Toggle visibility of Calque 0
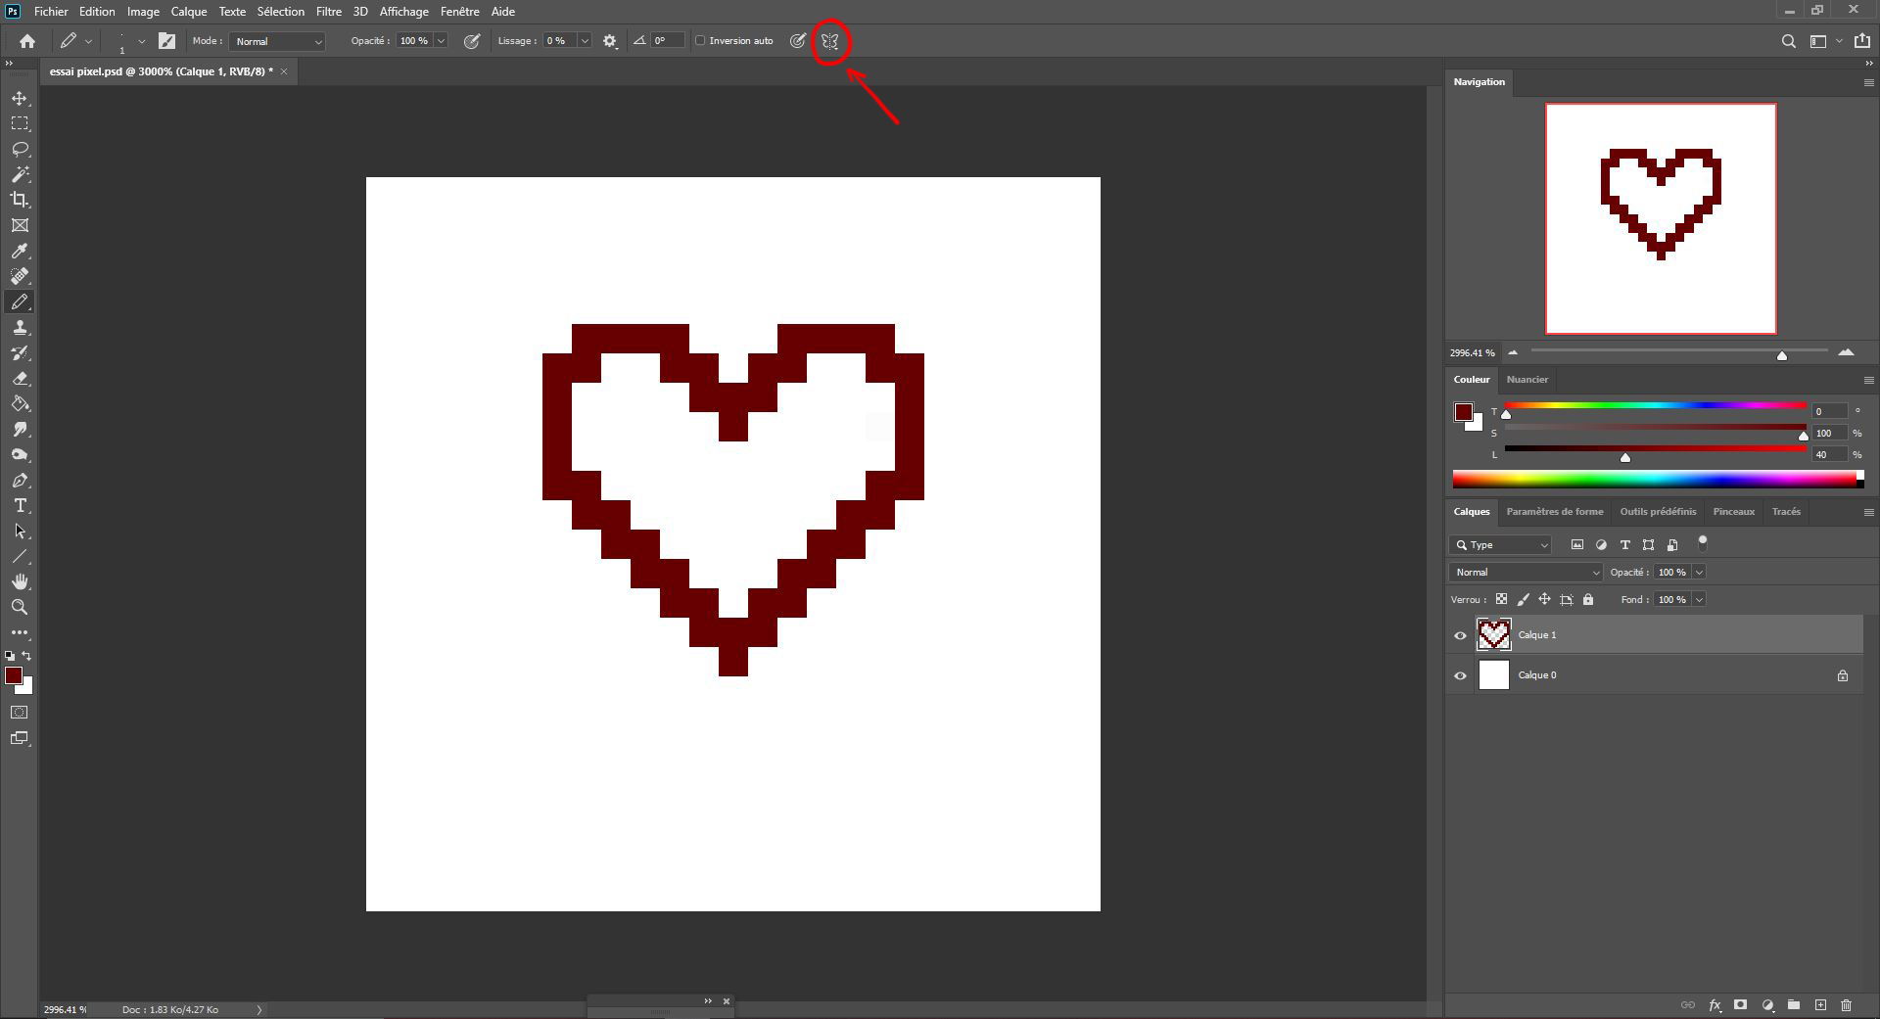The image size is (1880, 1019). tap(1460, 675)
